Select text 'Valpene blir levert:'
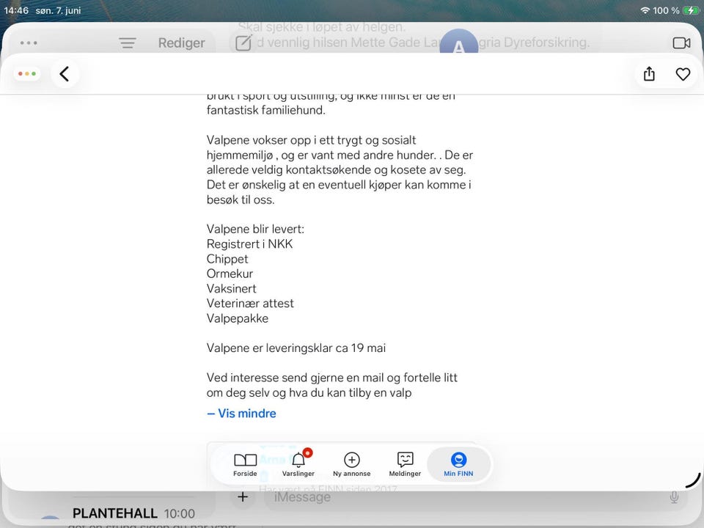Image resolution: width=704 pixels, height=528 pixels. (x=255, y=229)
